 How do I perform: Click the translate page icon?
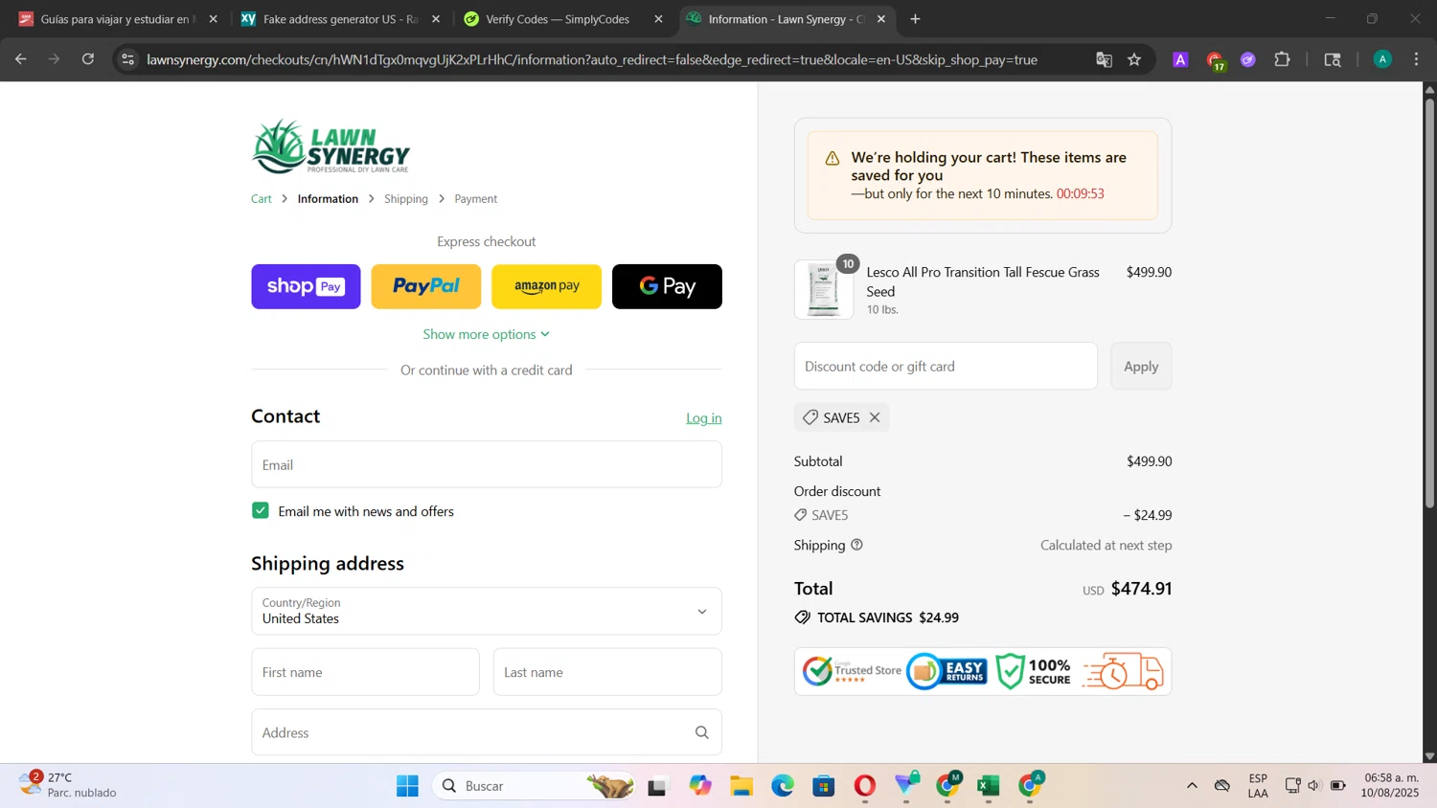(1104, 59)
